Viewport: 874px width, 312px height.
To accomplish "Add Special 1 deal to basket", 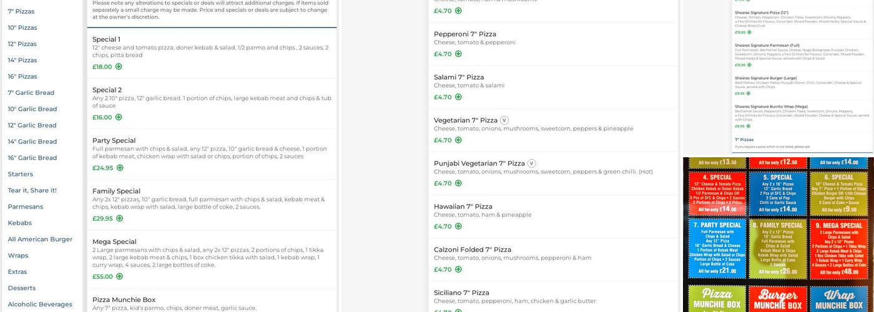I will point(119,67).
